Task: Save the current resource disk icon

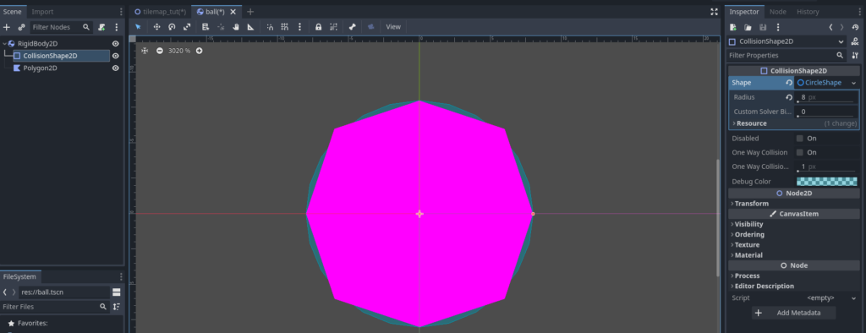Action: point(763,27)
